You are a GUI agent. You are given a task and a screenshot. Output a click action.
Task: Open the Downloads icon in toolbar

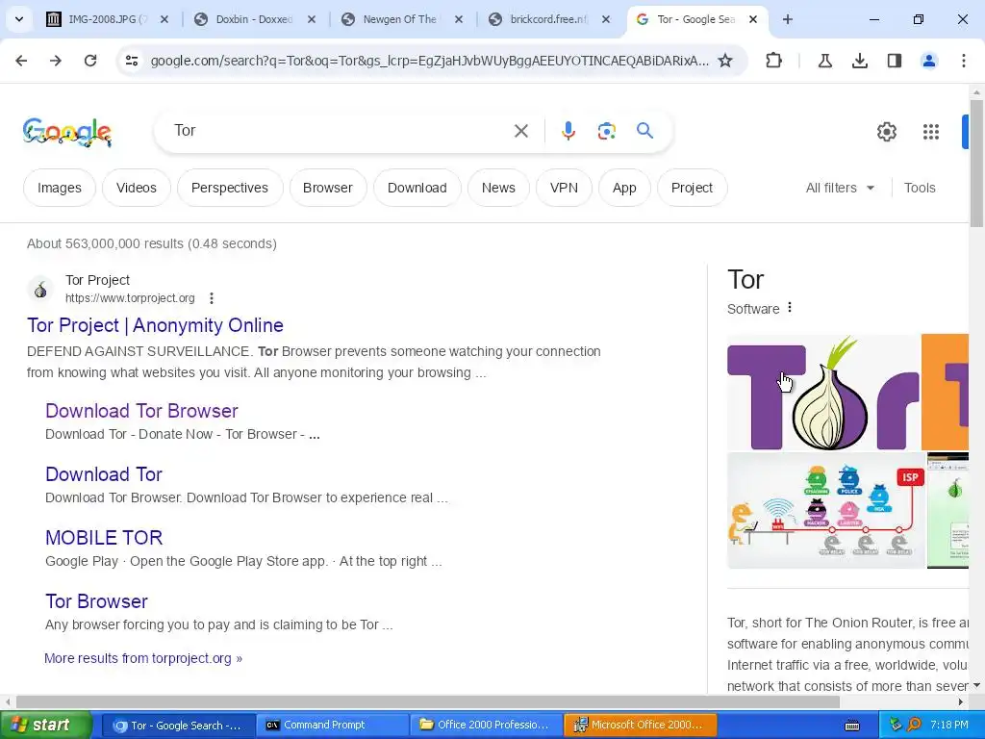pyautogui.click(x=859, y=61)
